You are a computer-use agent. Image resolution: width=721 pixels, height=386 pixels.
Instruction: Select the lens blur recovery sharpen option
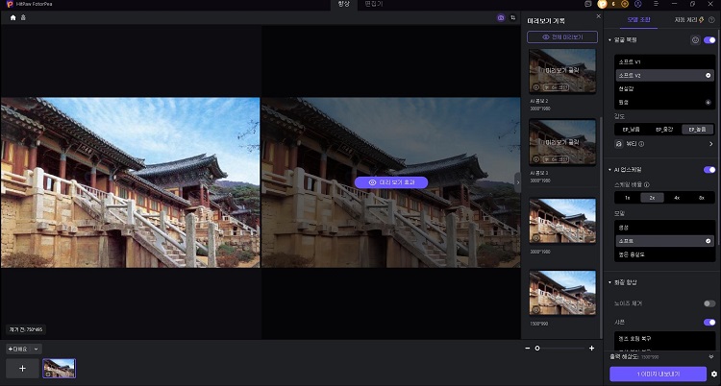pos(665,339)
